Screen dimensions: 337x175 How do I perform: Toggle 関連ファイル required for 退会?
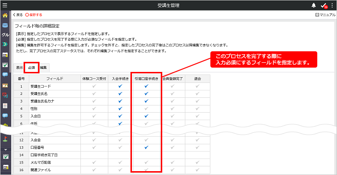(x=197, y=170)
